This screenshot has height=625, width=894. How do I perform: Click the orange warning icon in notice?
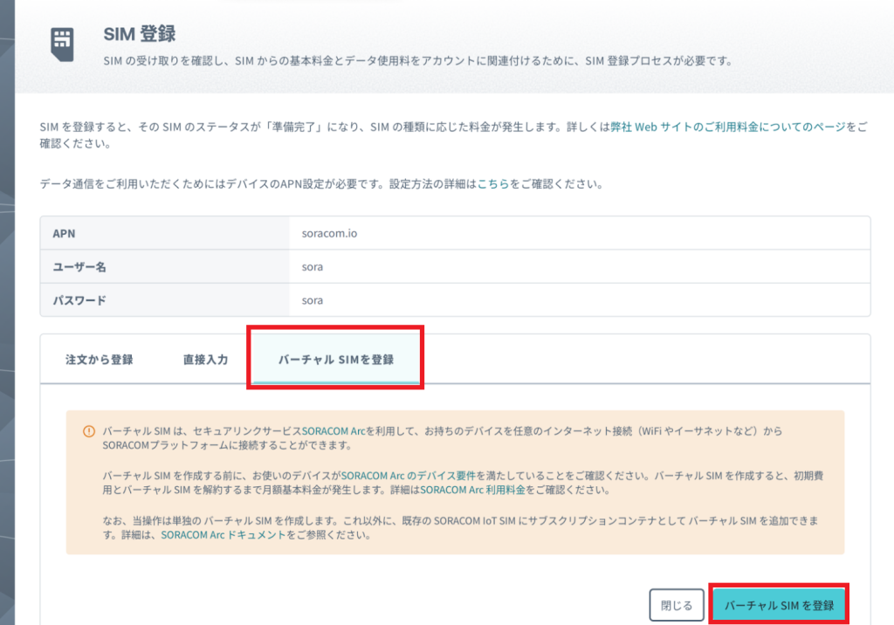[x=88, y=431]
